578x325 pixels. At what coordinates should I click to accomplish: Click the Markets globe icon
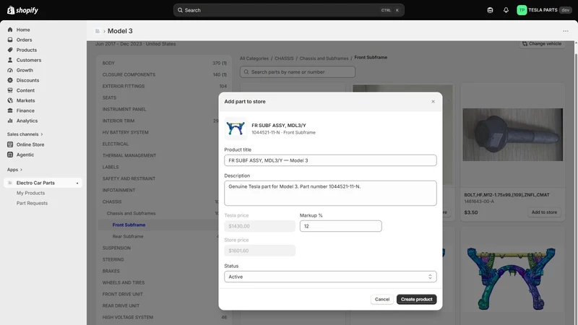pyautogui.click(x=10, y=100)
